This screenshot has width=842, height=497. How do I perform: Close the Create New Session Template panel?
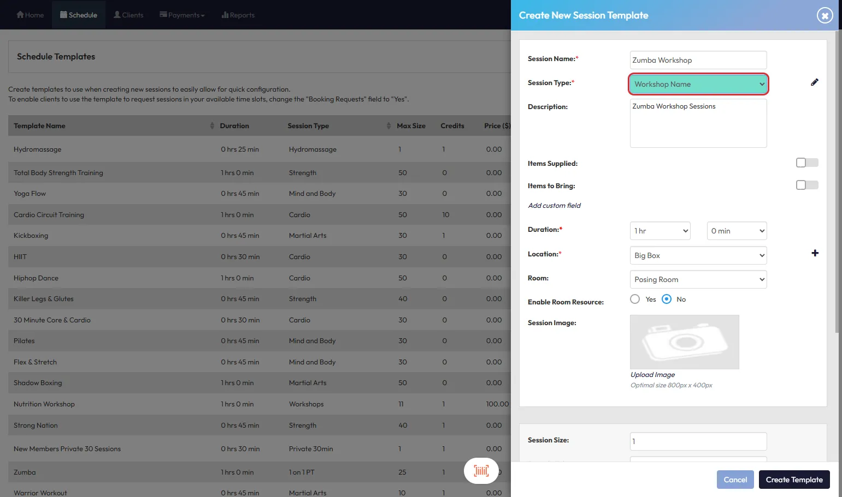(x=825, y=15)
